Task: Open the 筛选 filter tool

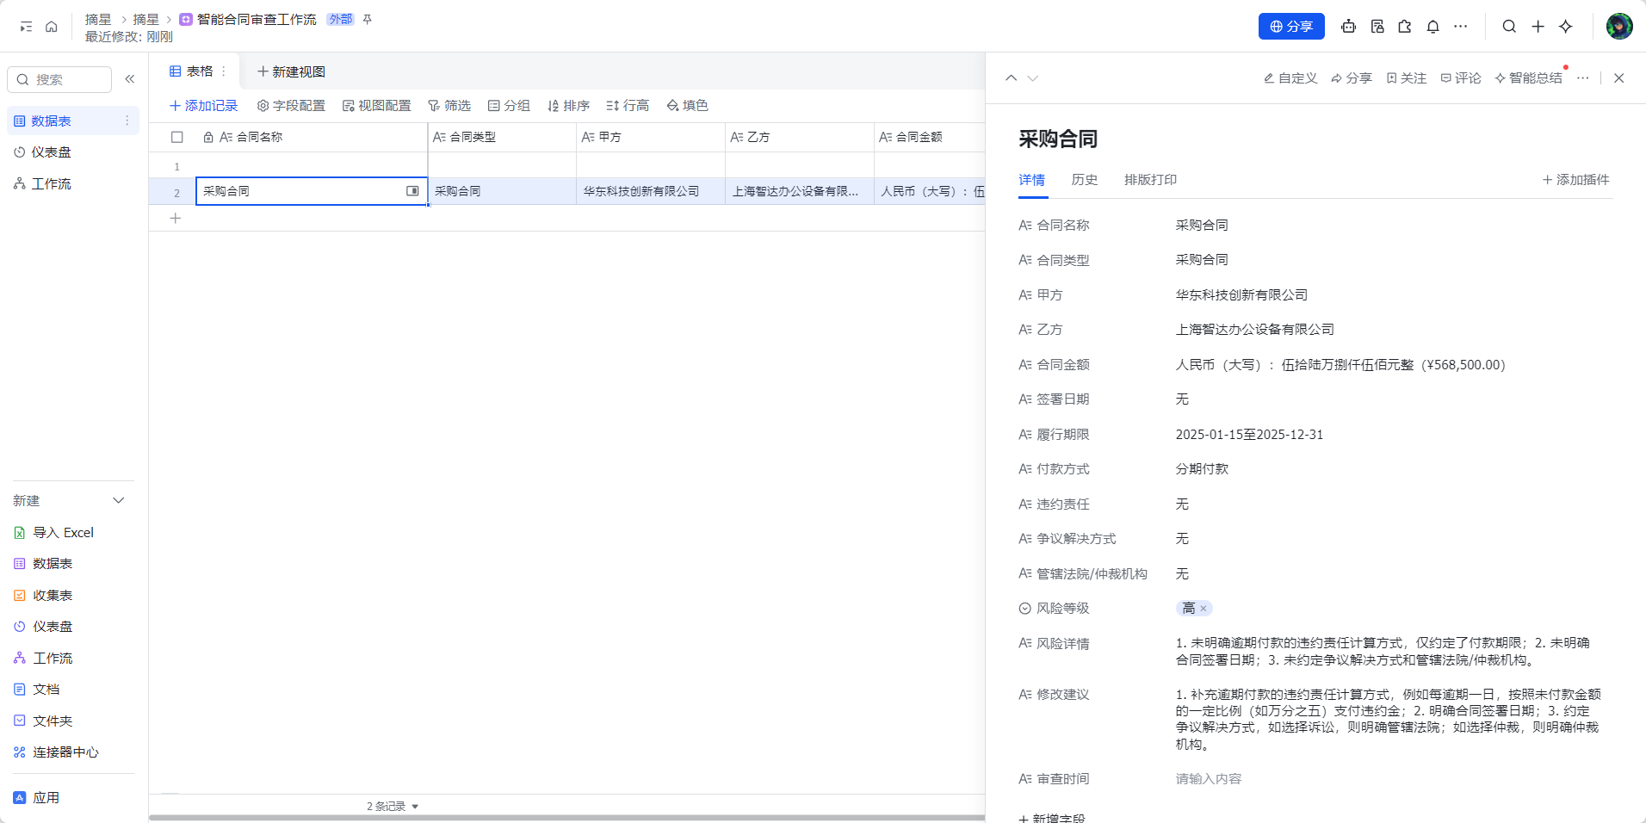Action: click(x=449, y=105)
